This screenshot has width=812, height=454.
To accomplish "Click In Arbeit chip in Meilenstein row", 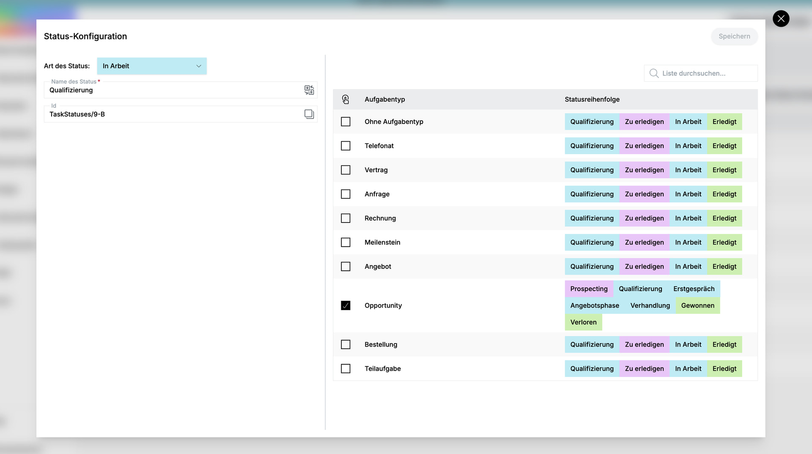I will (x=688, y=242).
